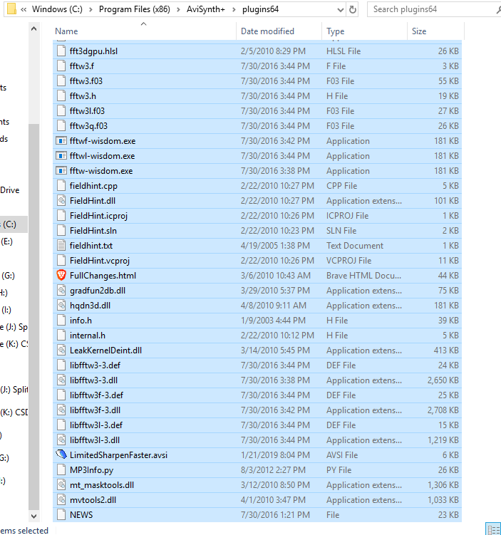
Task: Expand chevron after AviSynth+ breadcrumb
Action: (x=234, y=9)
